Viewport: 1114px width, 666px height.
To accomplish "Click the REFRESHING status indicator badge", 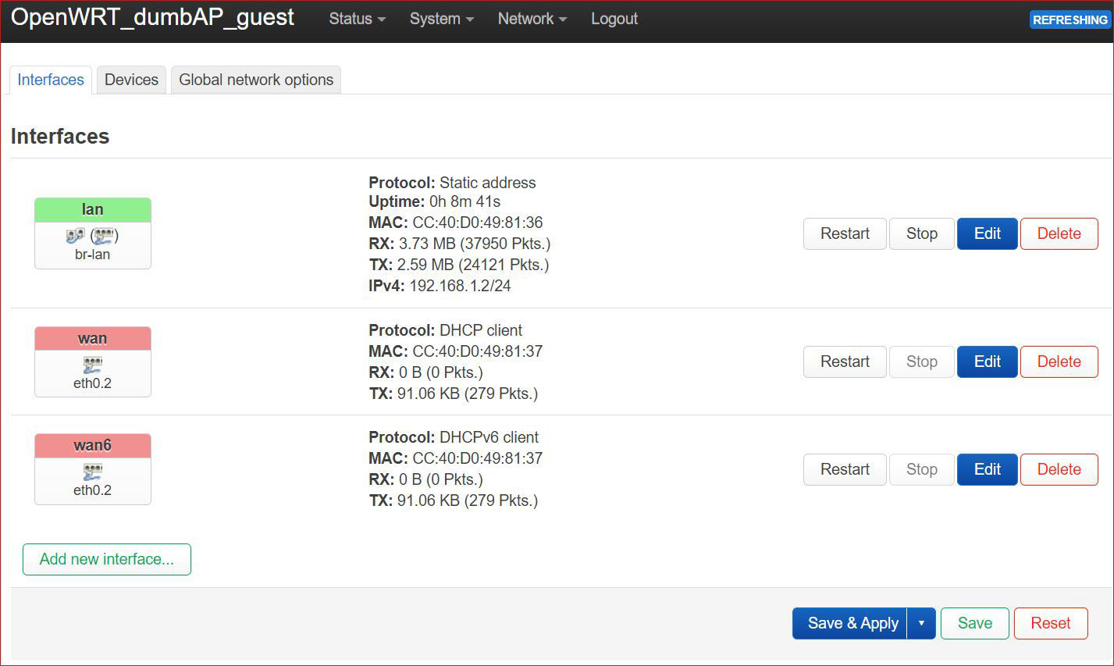I will [x=1070, y=20].
